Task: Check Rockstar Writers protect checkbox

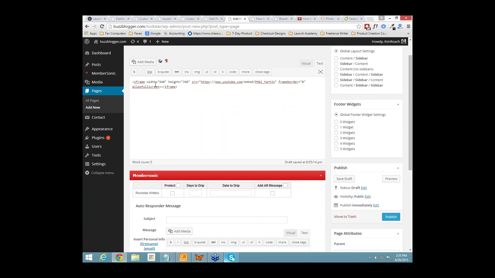Action: tap(172, 193)
